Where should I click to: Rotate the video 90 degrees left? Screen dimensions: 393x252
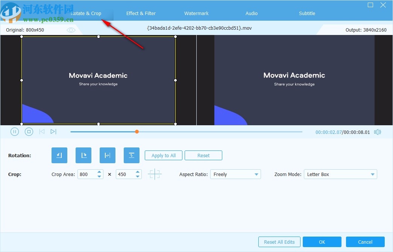59,155
